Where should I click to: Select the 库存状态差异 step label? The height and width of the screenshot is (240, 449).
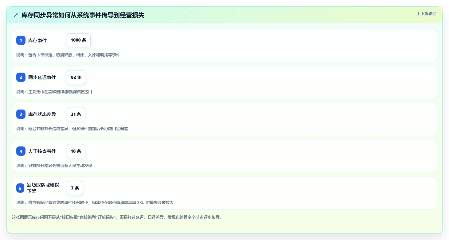[x=42, y=114]
